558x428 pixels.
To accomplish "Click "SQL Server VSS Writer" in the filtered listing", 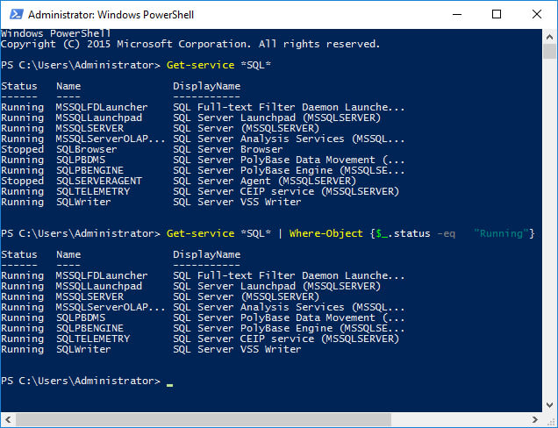I will point(237,349).
